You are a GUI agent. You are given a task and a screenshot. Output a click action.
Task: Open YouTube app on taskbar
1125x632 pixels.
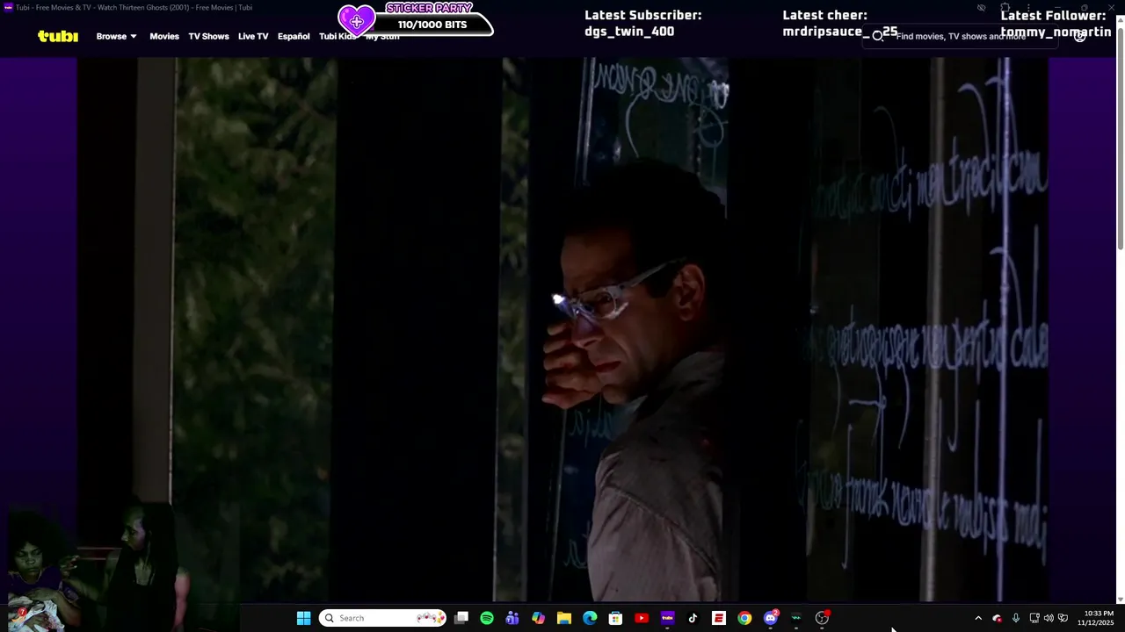(x=642, y=618)
